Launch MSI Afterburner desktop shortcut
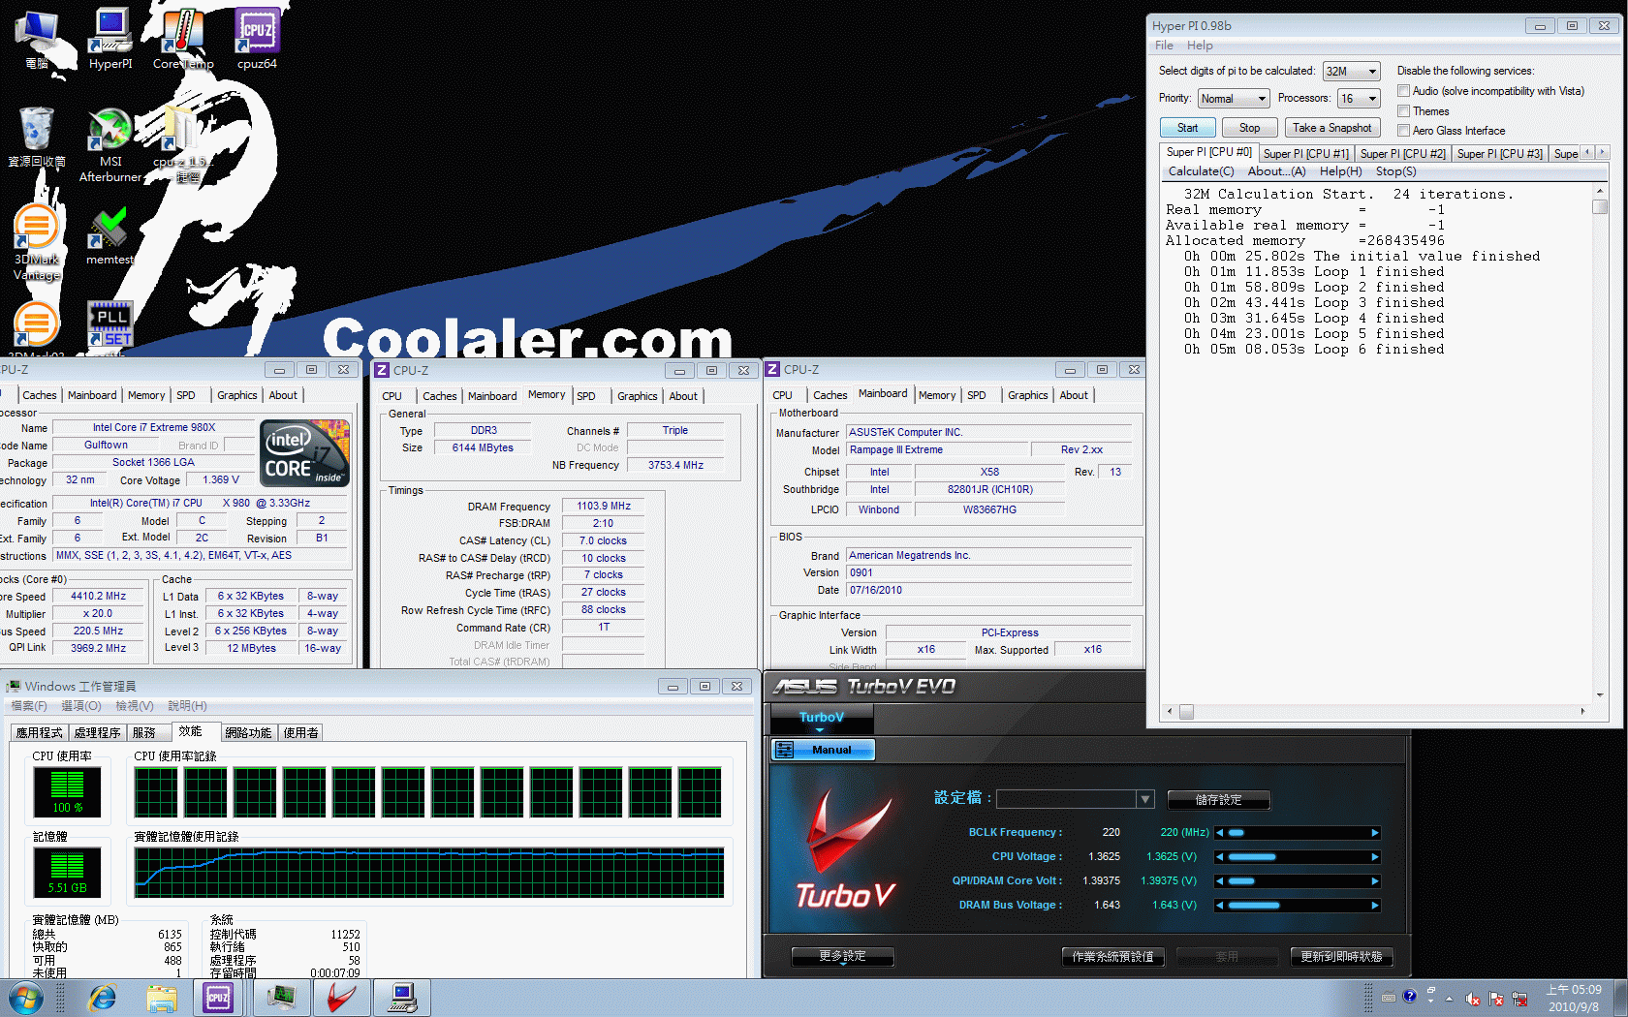 click(x=110, y=145)
